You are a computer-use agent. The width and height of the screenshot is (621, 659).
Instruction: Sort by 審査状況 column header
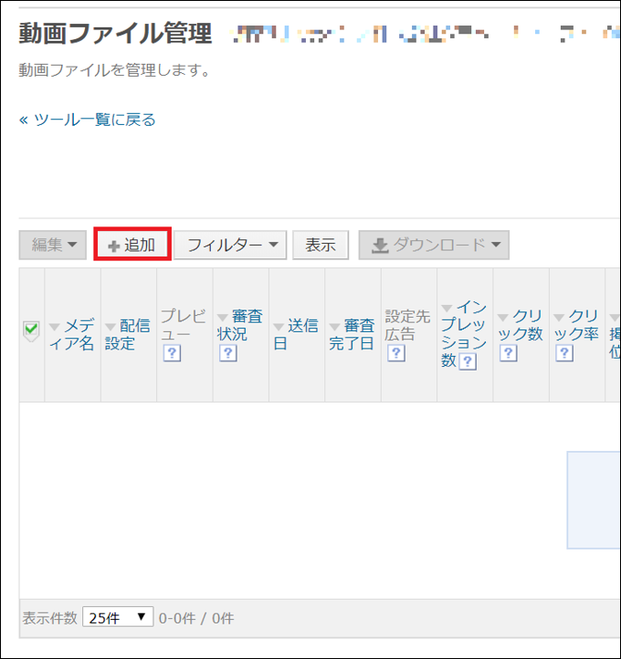(239, 325)
